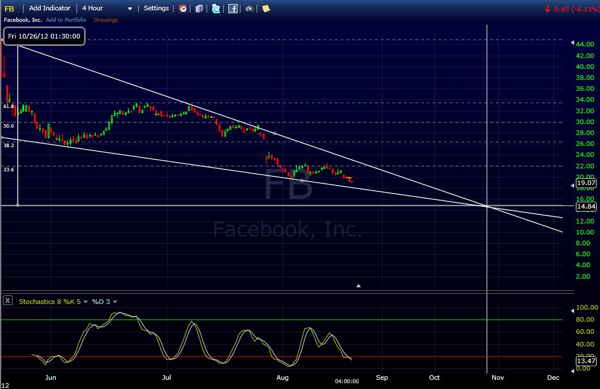Viewport: 600px width, 389px height.
Task: Share chart via the Twitter bird icon
Action: click(x=216, y=9)
